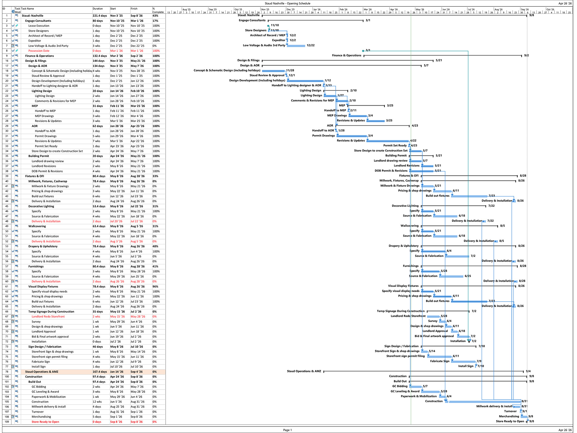
Task: Click the completed checkmark in the MEP Drawings row
Action: [x=13, y=116]
